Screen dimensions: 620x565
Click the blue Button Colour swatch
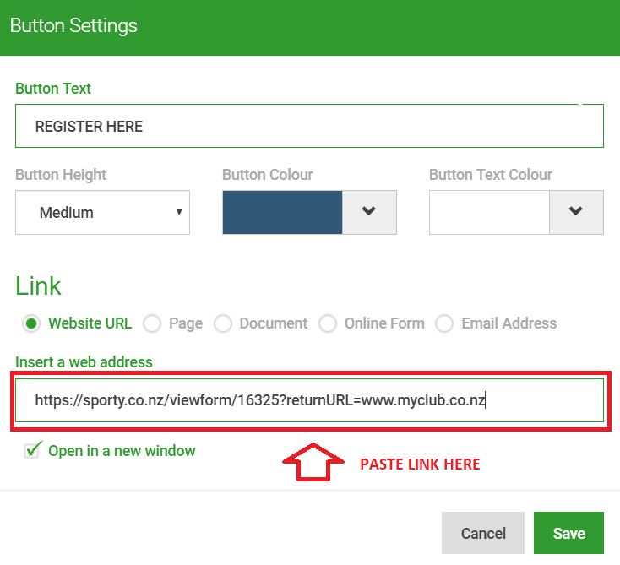pyautogui.click(x=282, y=212)
